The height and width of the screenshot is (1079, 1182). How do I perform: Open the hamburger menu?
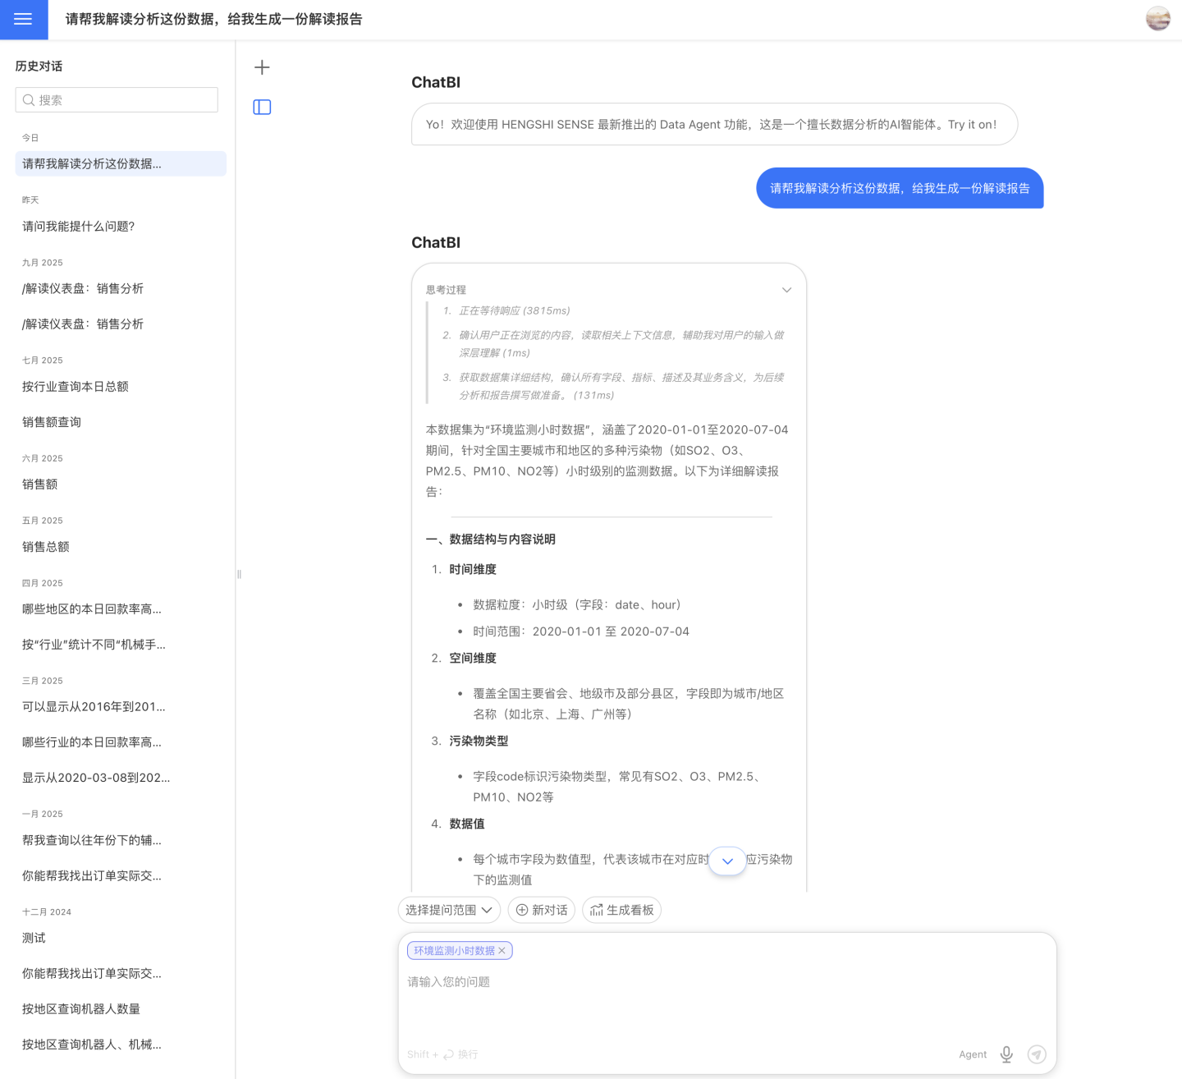click(23, 19)
